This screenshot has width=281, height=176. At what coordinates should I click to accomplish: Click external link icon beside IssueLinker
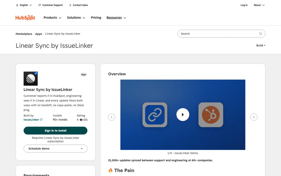(41, 119)
